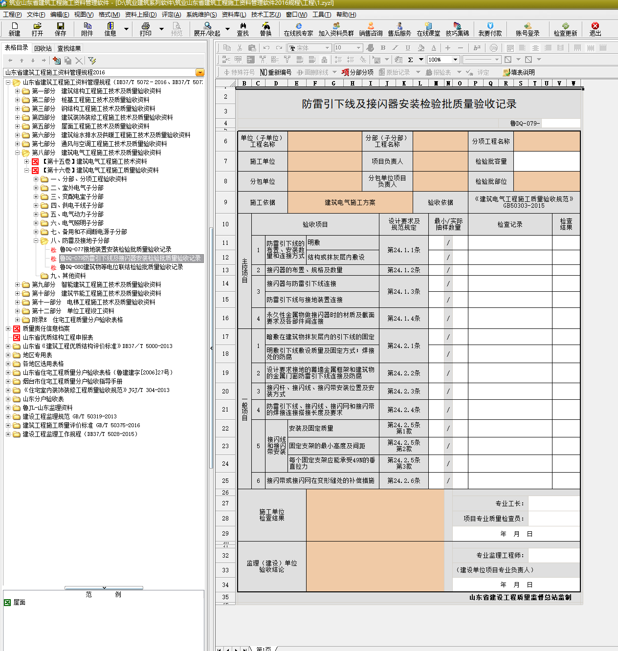
Task: Expand 第九部分 智能建筑工程 tree node
Action: point(18,285)
